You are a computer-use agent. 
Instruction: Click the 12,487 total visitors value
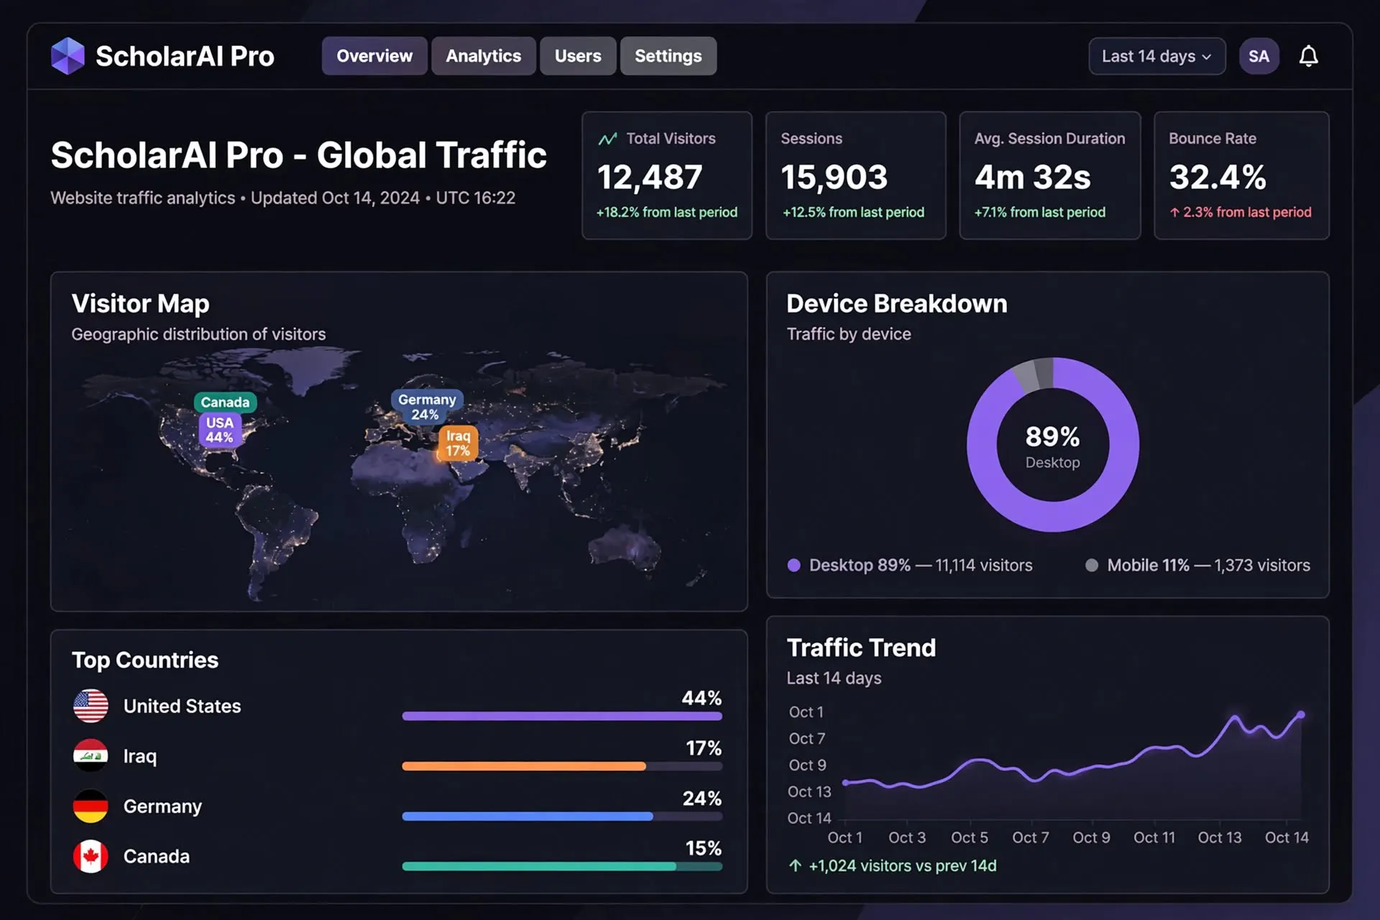[x=650, y=177]
